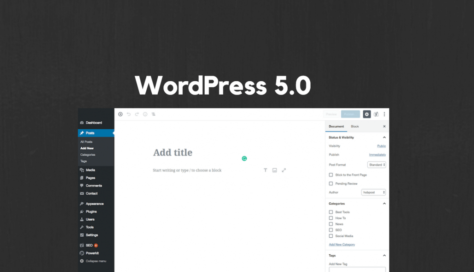474x272 pixels.
Task: Check the News category
Action: (x=331, y=224)
